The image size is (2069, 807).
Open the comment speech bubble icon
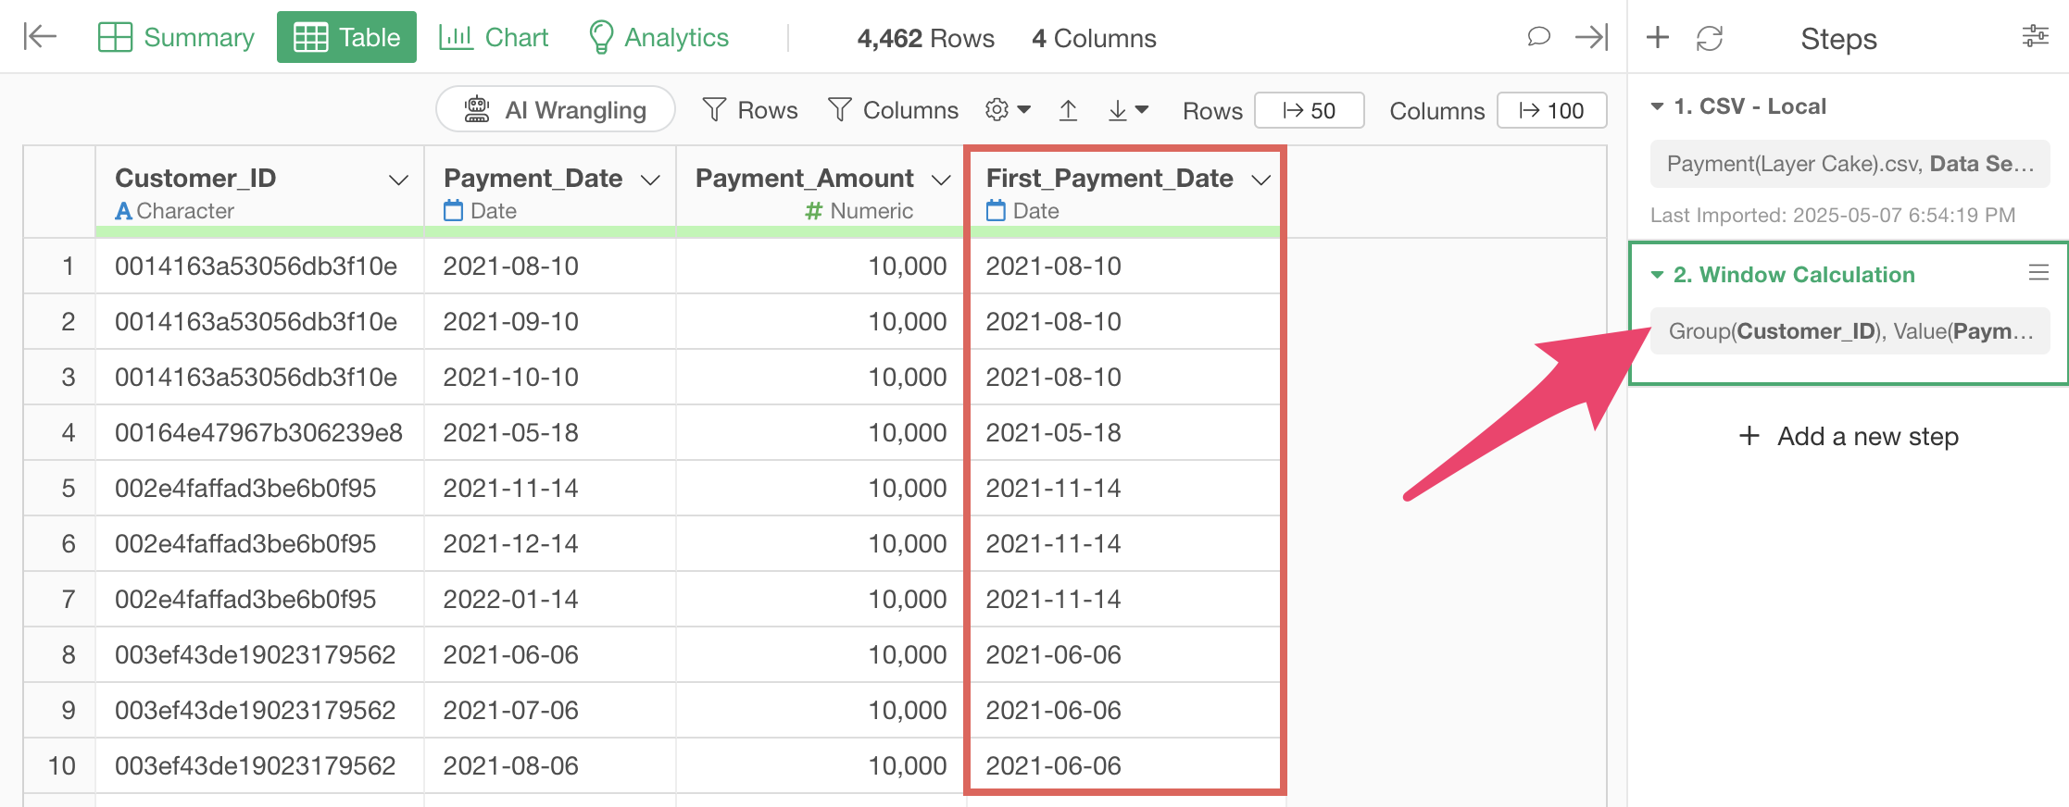[x=1538, y=37]
